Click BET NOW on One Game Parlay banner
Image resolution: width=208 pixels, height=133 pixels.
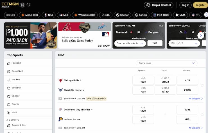103,46
